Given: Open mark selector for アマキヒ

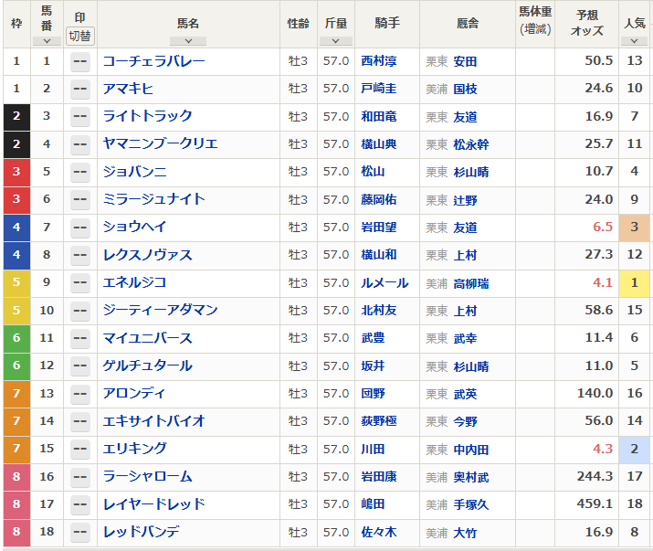Looking at the screenshot, I should coord(80,90).
